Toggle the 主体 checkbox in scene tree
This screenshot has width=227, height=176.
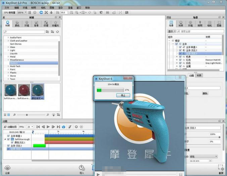[x=177, y=44]
